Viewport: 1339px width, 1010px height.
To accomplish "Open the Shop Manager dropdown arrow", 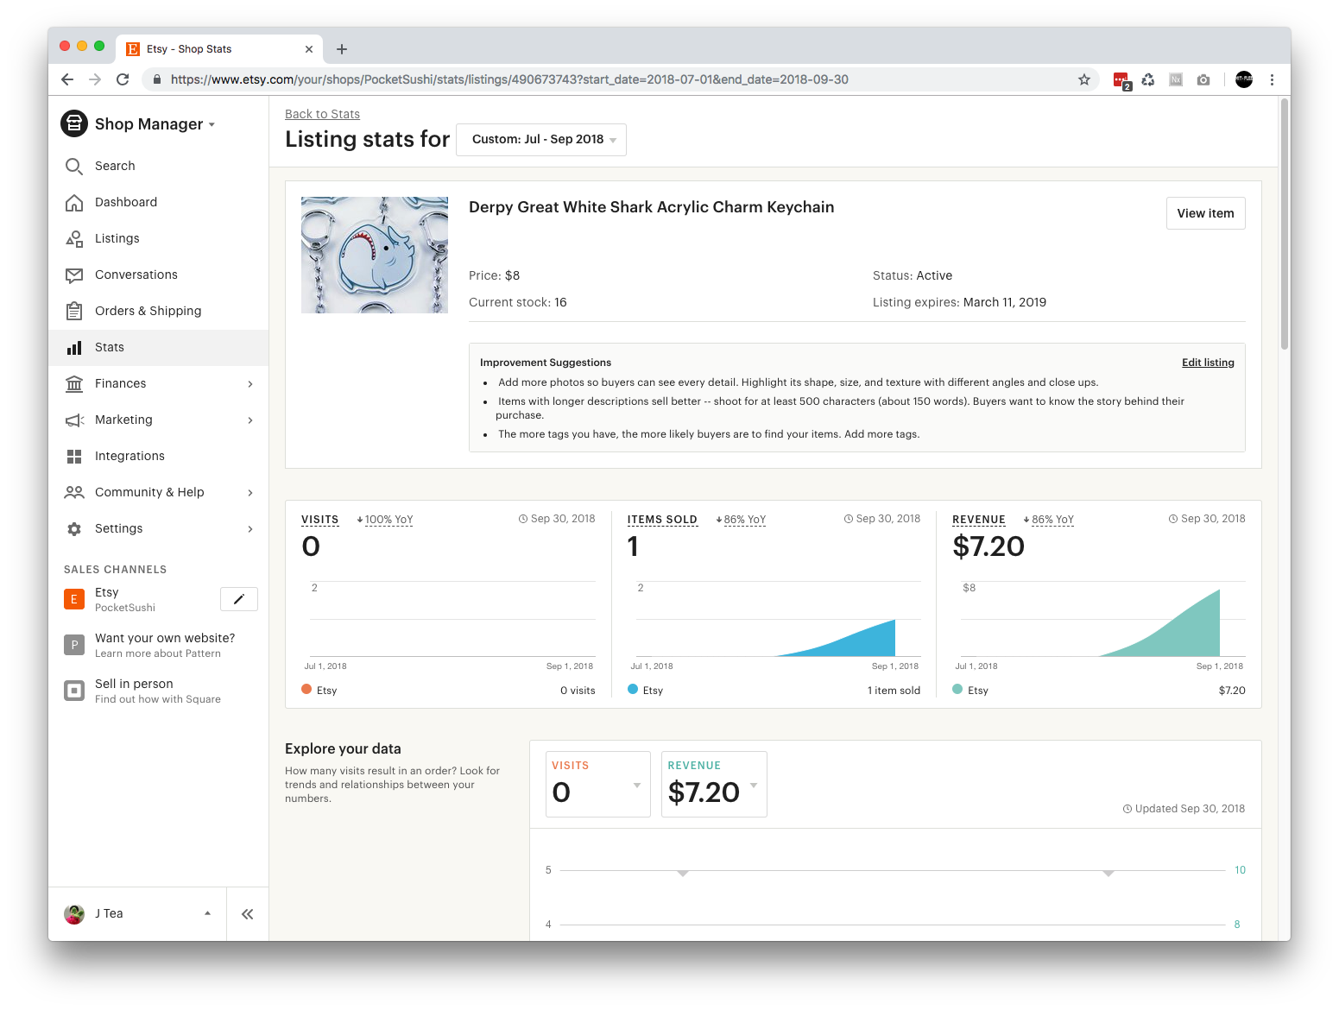I will (212, 124).
